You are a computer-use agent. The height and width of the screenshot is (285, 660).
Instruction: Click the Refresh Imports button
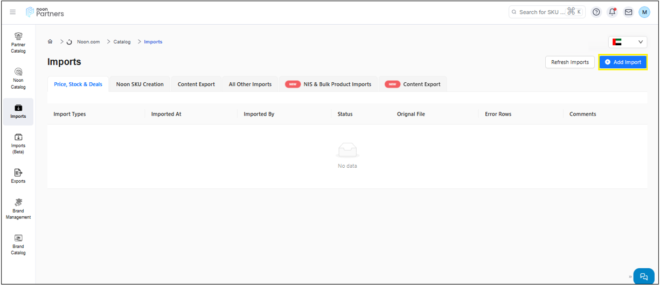click(569, 62)
